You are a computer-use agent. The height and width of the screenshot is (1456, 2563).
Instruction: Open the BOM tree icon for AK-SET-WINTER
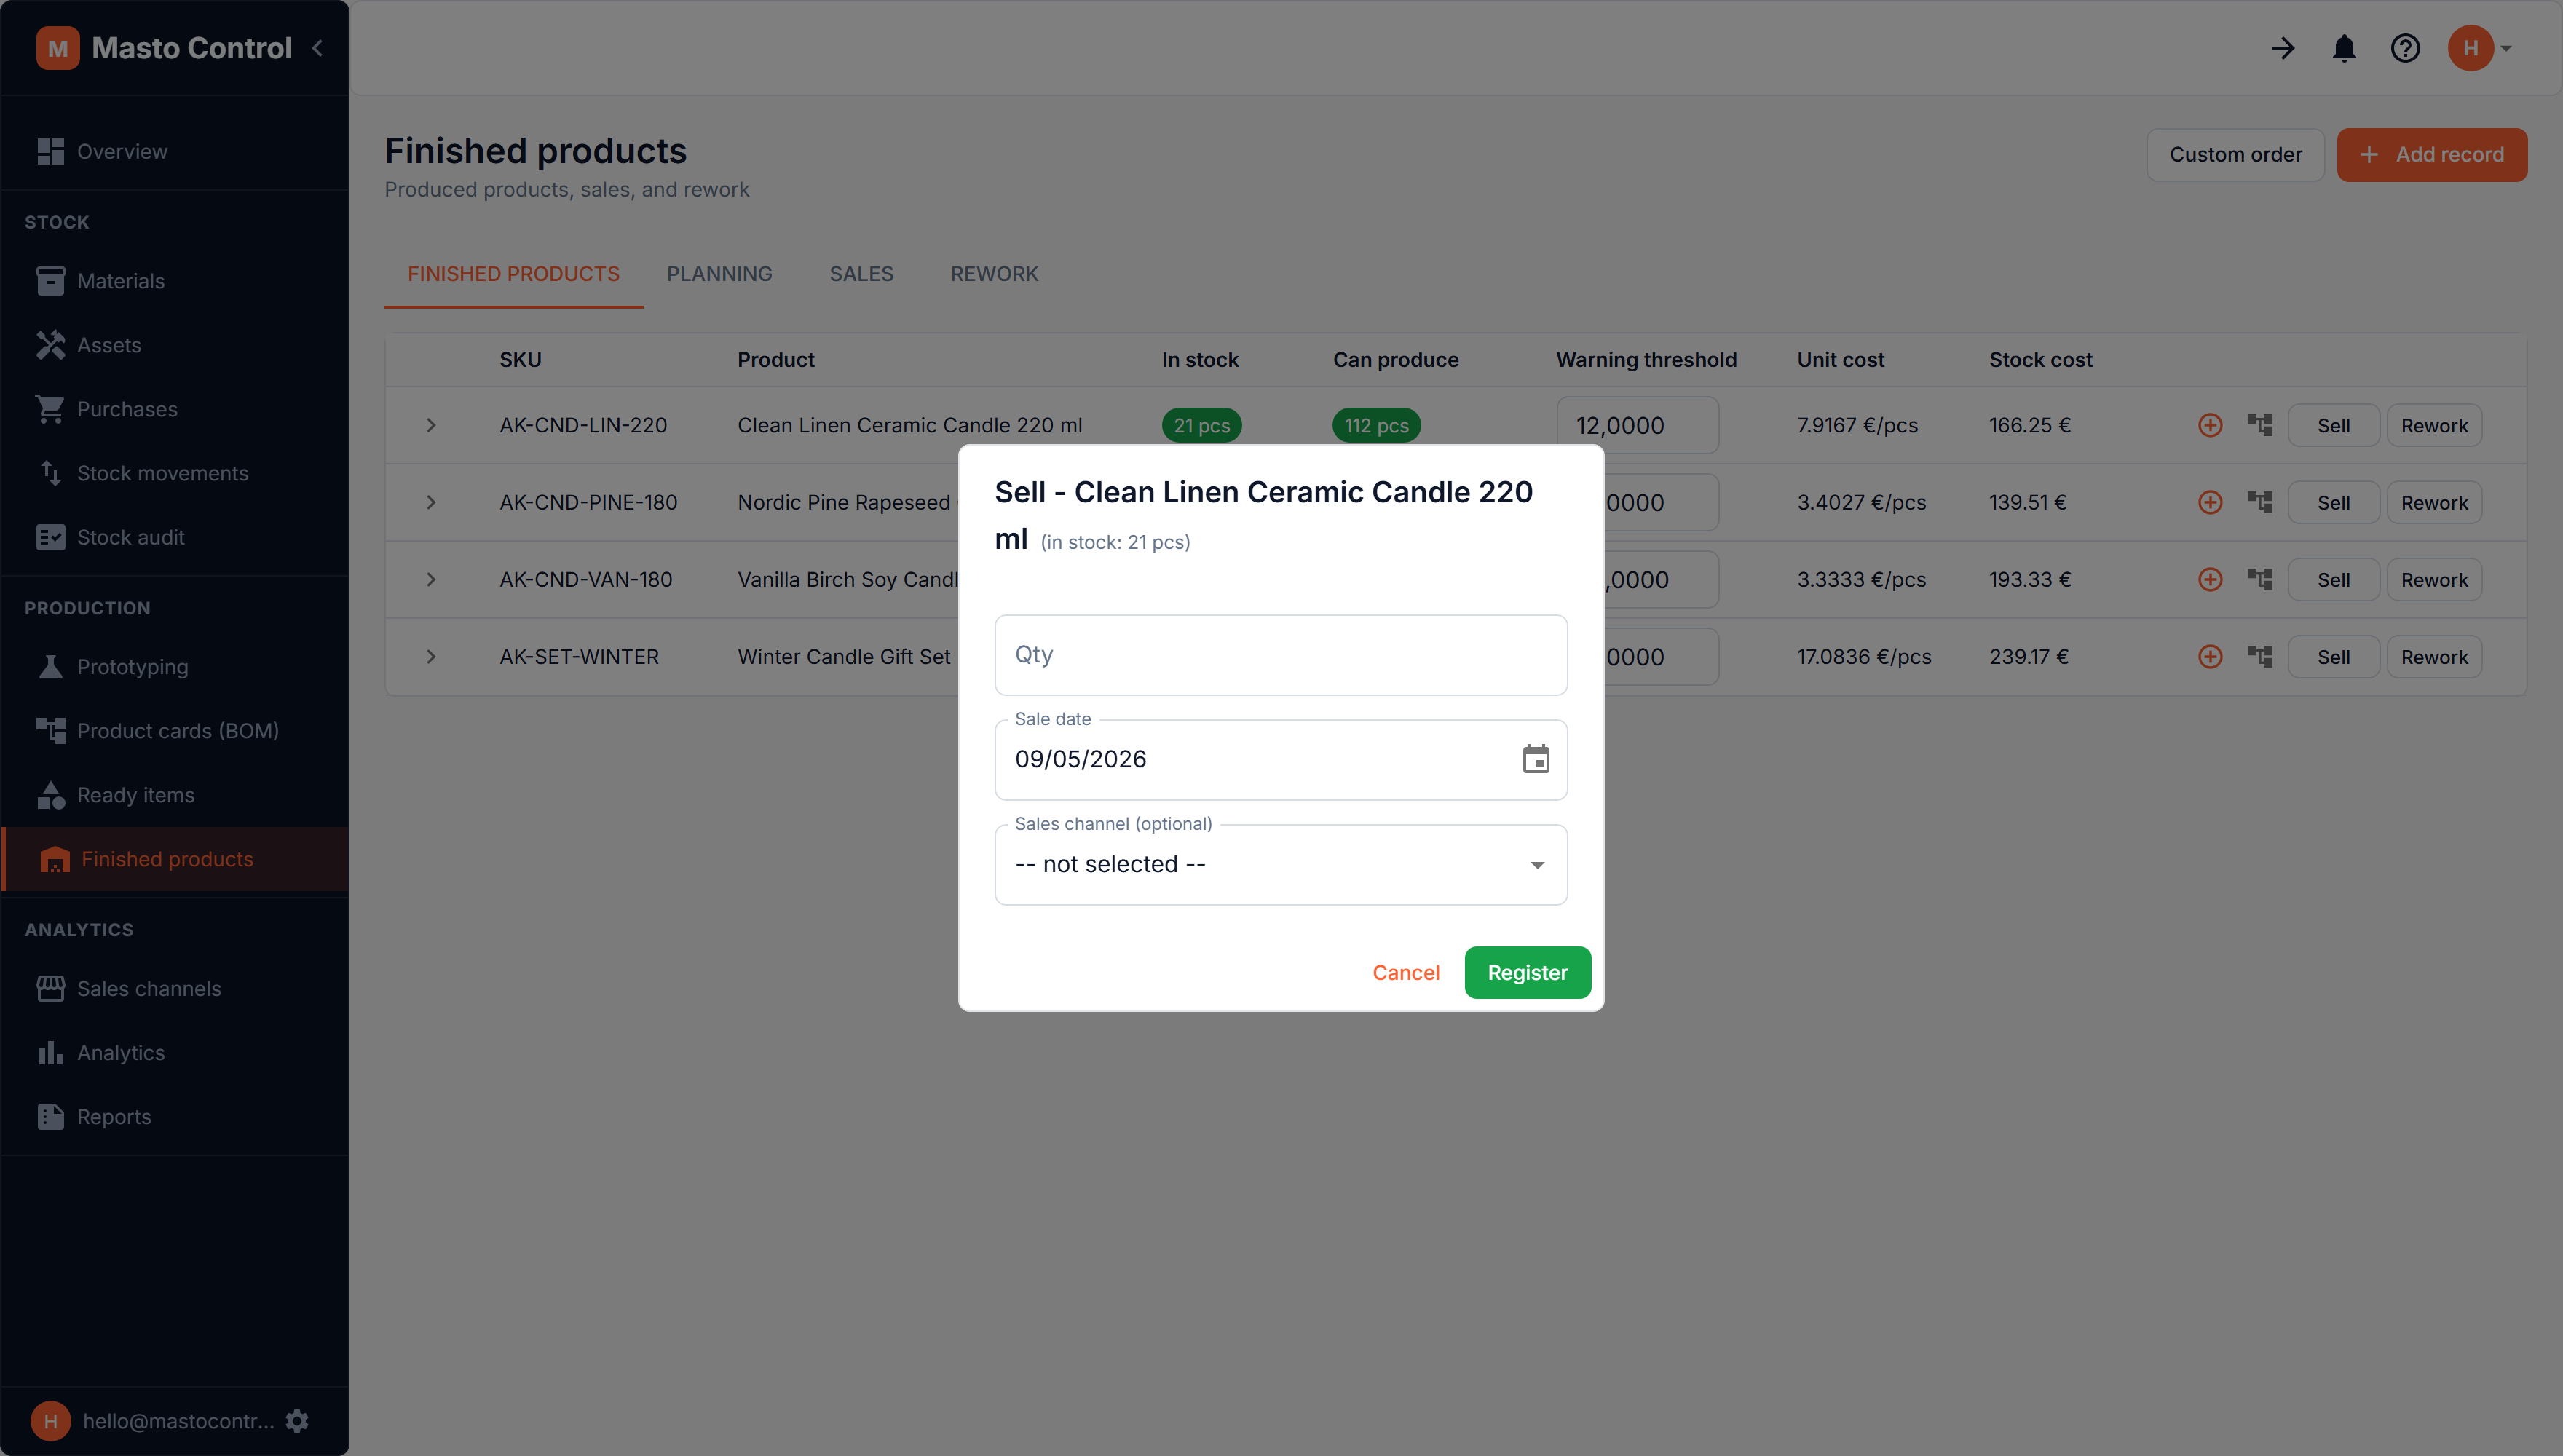(2260, 657)
